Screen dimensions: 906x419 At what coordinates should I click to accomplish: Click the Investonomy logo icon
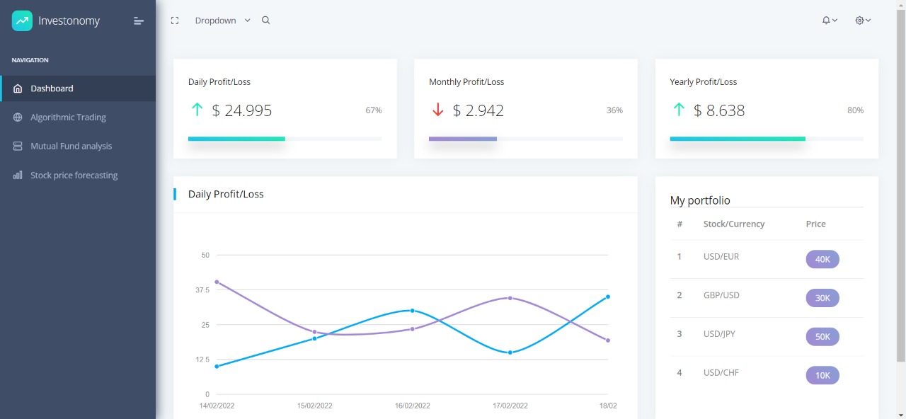click(22, 21)
